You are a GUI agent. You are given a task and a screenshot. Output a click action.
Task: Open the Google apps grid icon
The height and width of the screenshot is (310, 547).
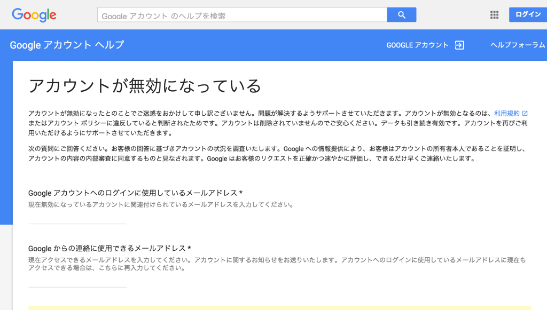click(x=494, y=14)
